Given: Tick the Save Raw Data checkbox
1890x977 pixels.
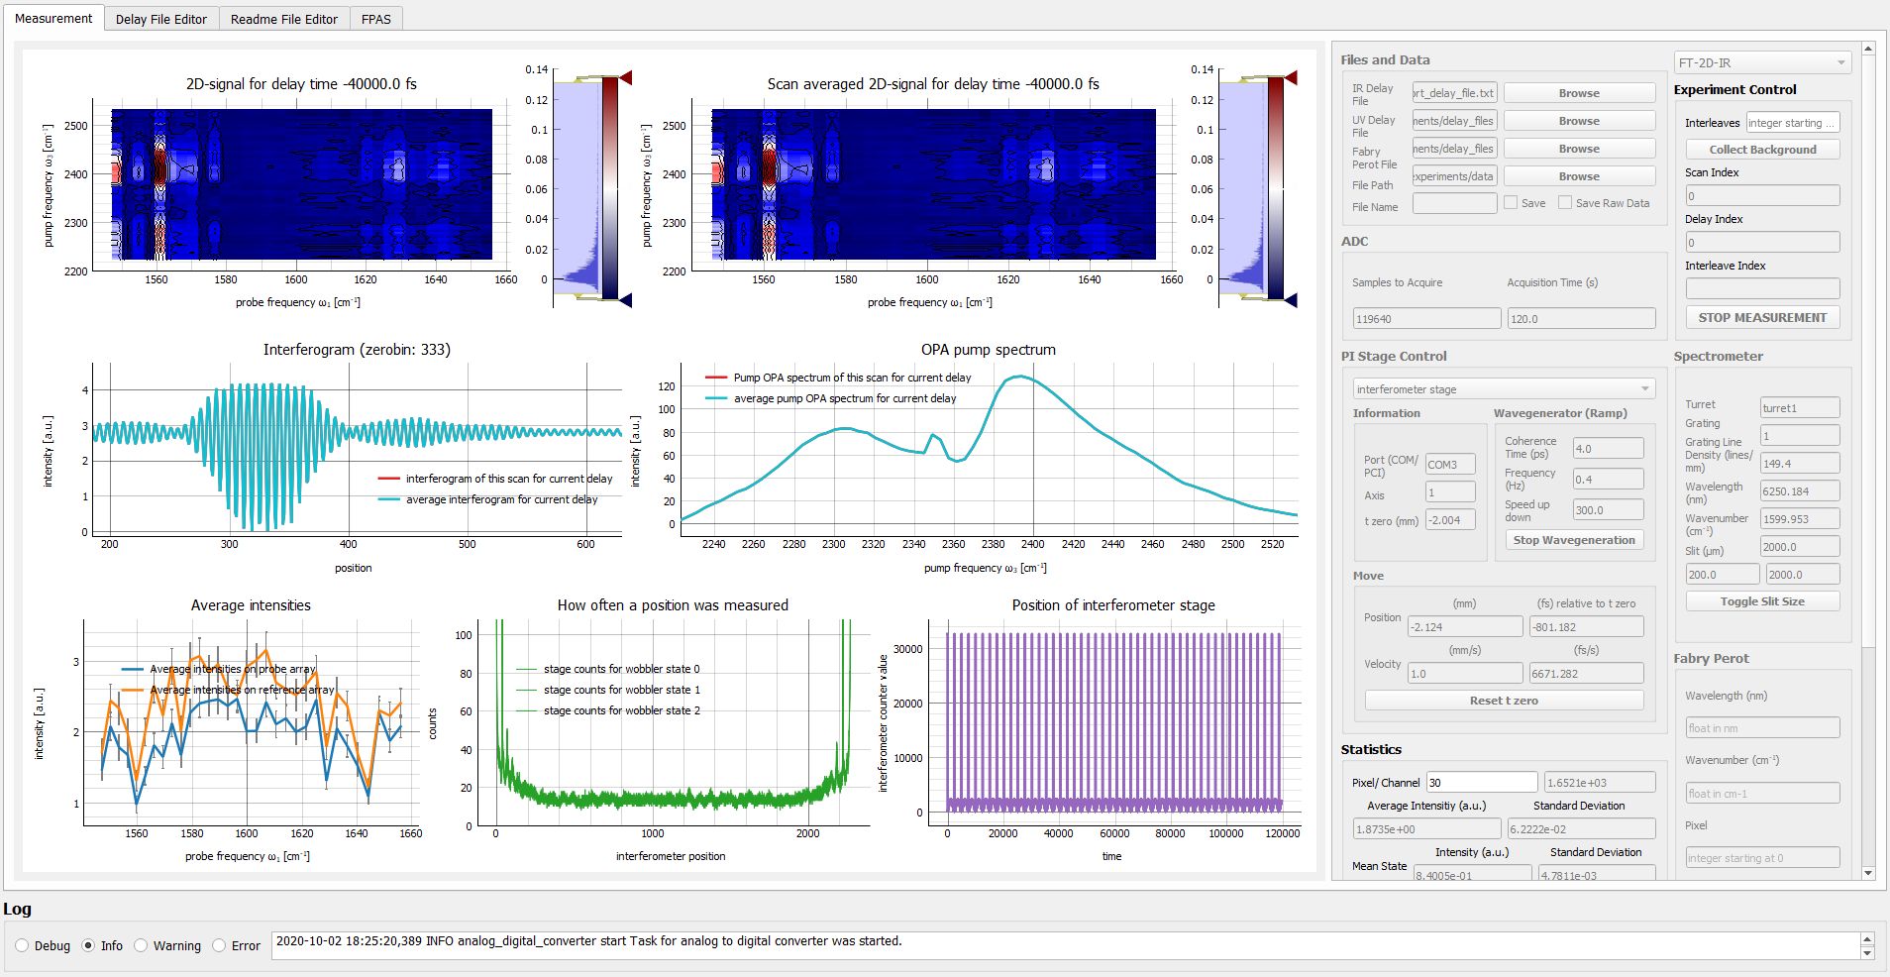Looking at the screenshot, I should pos(1565,202).
